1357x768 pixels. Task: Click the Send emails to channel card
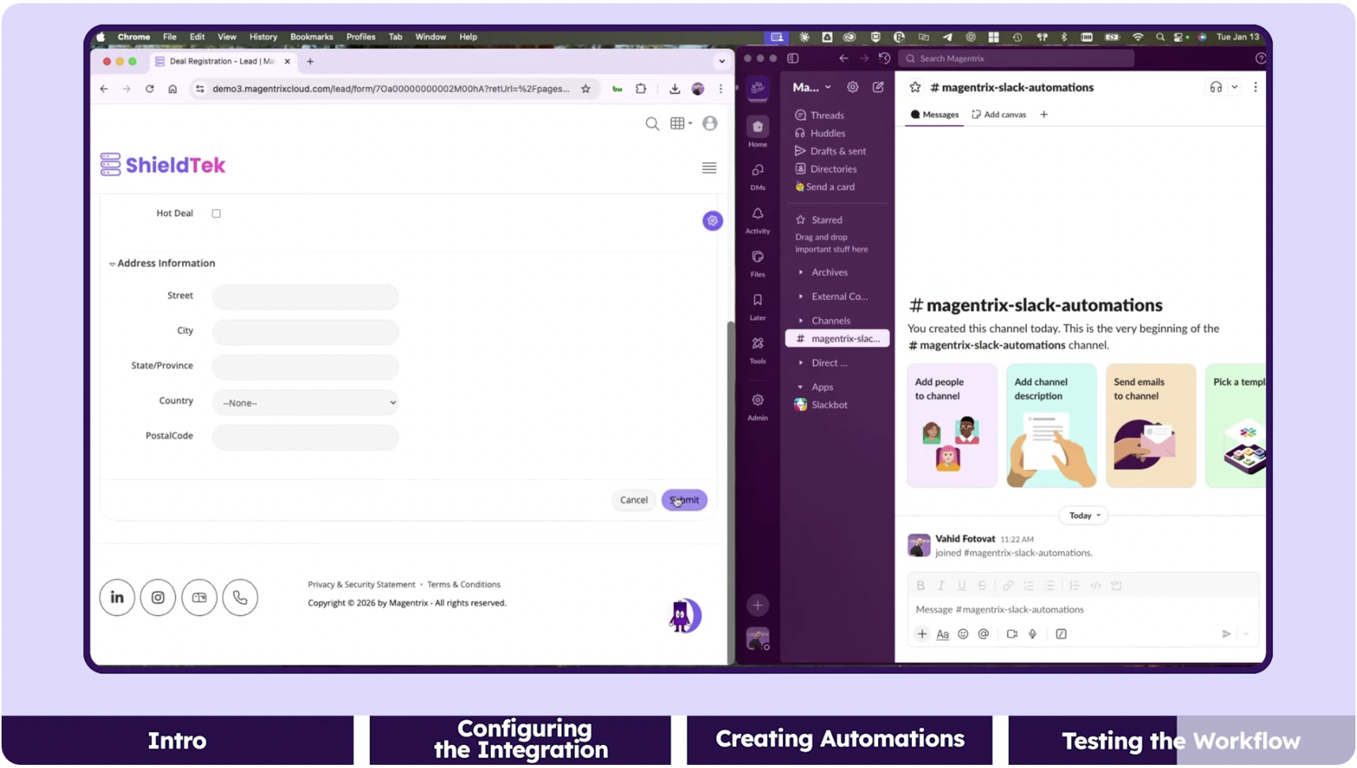1150,426
